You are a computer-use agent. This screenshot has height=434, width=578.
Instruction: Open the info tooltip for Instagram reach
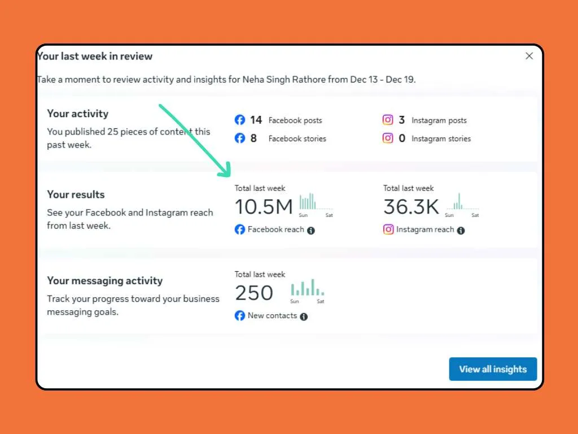point(461,230)
